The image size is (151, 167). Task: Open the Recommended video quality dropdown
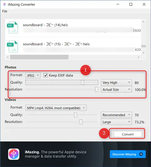[x=116, y=115]
